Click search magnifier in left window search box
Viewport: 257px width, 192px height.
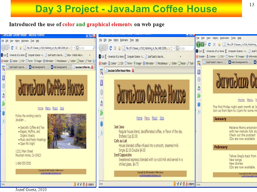point(94,48)
